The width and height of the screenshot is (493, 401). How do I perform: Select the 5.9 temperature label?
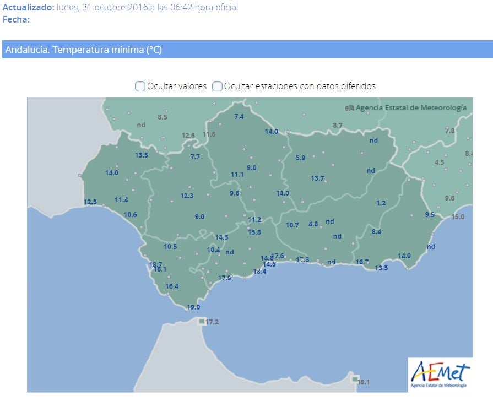pos(300,158)
